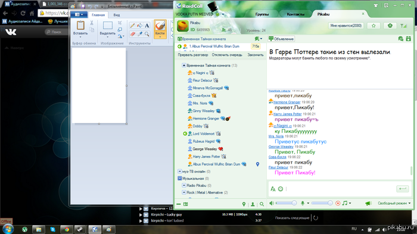The height and width of the screenshot is (234, 417).
Task: Click the Steam icon on the taskbar
Action: tap(80, 229)
